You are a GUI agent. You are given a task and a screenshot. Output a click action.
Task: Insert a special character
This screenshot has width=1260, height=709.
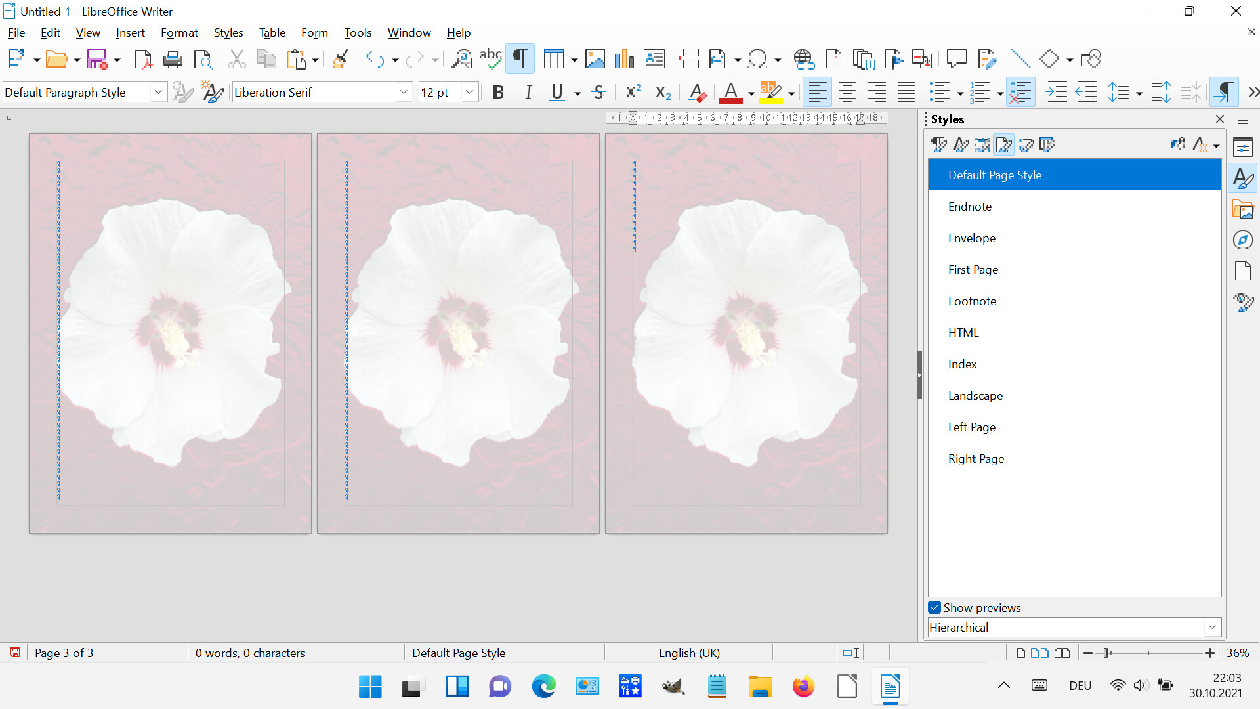[759, 58]
